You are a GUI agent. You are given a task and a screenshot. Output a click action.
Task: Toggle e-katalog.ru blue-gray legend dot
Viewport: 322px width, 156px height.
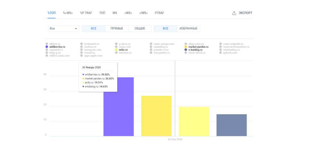pos(186,50)
